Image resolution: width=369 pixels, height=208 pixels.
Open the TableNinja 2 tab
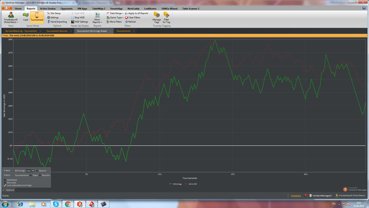(99, 8)
